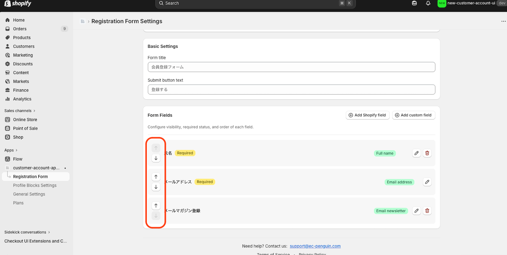Delete the Full name field
The image size is (507, 255).
(427, 153)
